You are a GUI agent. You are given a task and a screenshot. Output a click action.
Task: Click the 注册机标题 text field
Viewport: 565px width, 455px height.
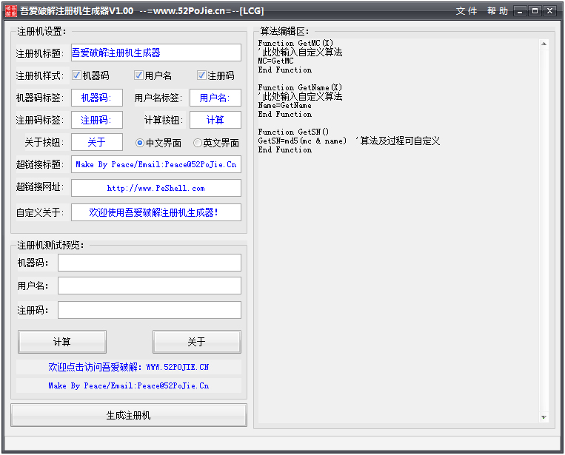click(x=156, y=53)
